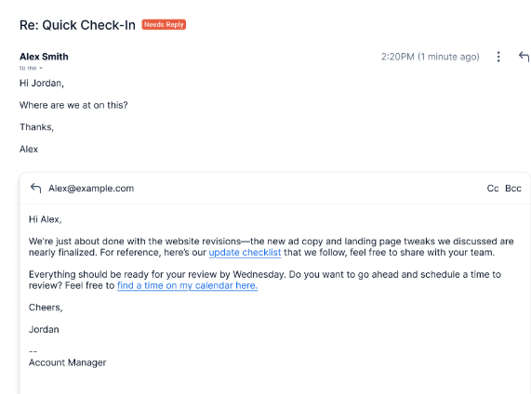Place cursor on the Cheers line in draft
The height and width of the screenshot is (394, 531).
point(46,308)
